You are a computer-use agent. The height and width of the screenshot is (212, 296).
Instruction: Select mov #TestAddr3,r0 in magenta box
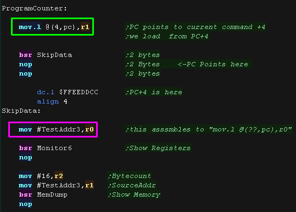coord(56,129)
